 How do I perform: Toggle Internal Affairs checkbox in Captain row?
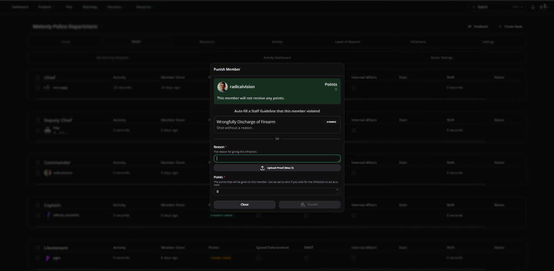click(x=354, y=215)
